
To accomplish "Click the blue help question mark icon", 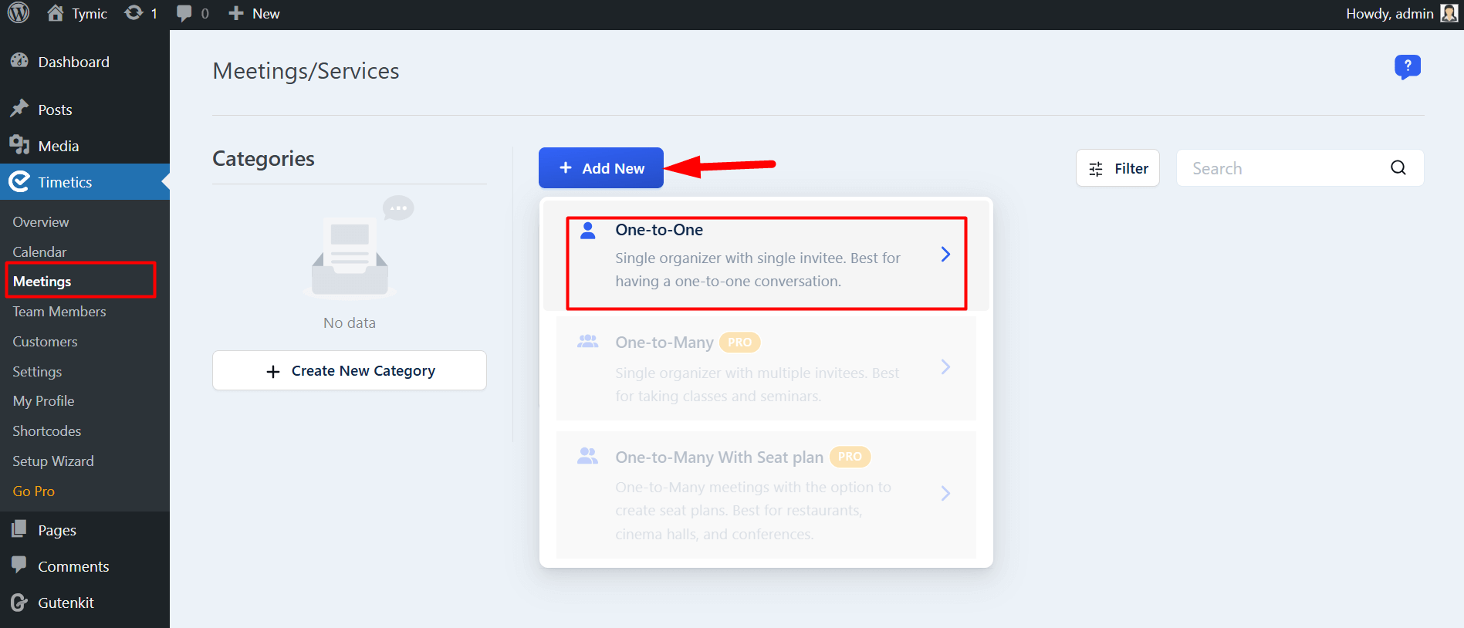I will click(x=1408, y=66).
